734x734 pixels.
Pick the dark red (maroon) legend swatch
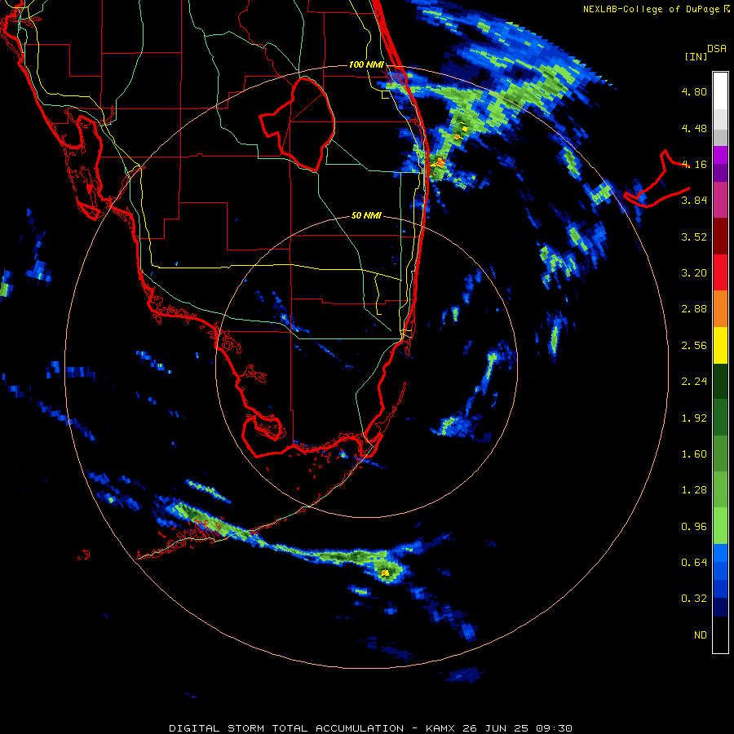[720, 237]
